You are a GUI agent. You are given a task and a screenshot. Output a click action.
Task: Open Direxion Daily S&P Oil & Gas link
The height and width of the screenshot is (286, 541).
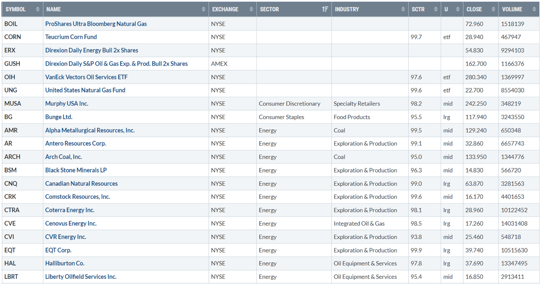(116, 64)
